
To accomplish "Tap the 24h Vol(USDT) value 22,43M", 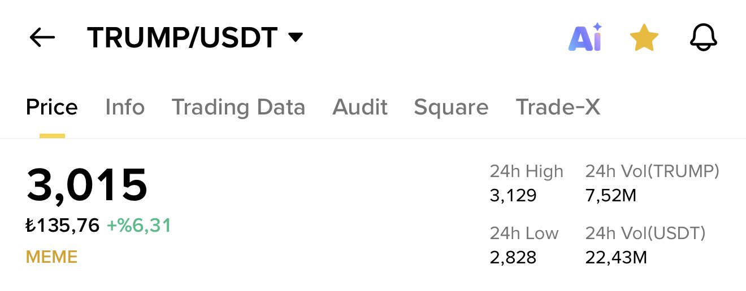I will pyautogui.click(x=616, y=258).
